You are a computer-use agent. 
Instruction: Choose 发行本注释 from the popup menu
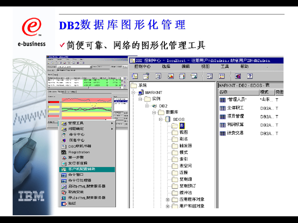pyautogui.click(x=87, y=163)
